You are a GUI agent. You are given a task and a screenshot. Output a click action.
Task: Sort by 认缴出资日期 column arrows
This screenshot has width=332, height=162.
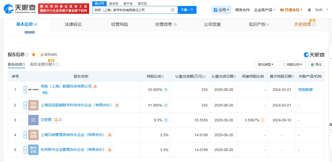tap(235, 77)
